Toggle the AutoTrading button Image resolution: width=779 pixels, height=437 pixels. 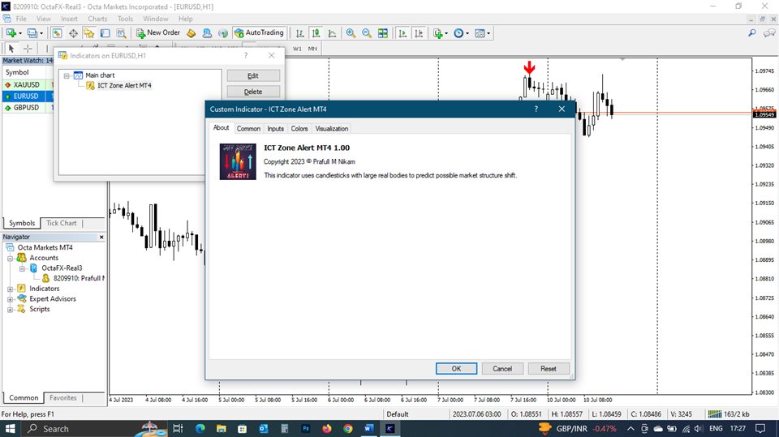pyautogui.click(x=259, y=33)
